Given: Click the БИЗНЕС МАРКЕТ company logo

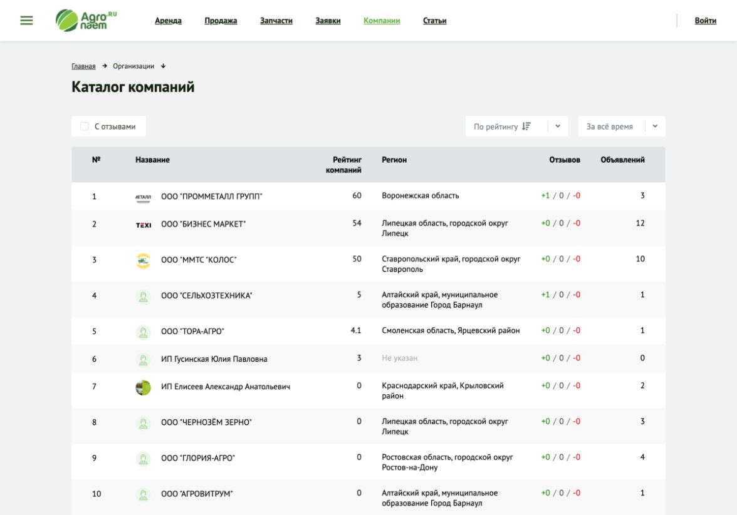Looking at the screenshot, I should (144, 225).
